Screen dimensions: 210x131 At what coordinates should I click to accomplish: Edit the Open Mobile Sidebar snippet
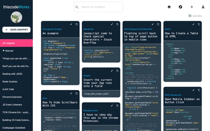pos(193,90)
